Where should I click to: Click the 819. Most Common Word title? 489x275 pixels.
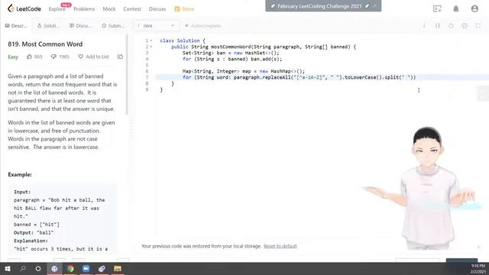(45, 44)
